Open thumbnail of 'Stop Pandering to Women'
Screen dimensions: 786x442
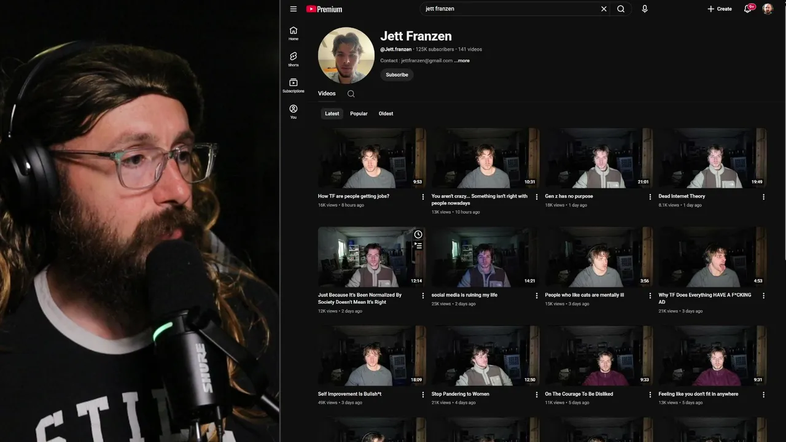[485, 355]
